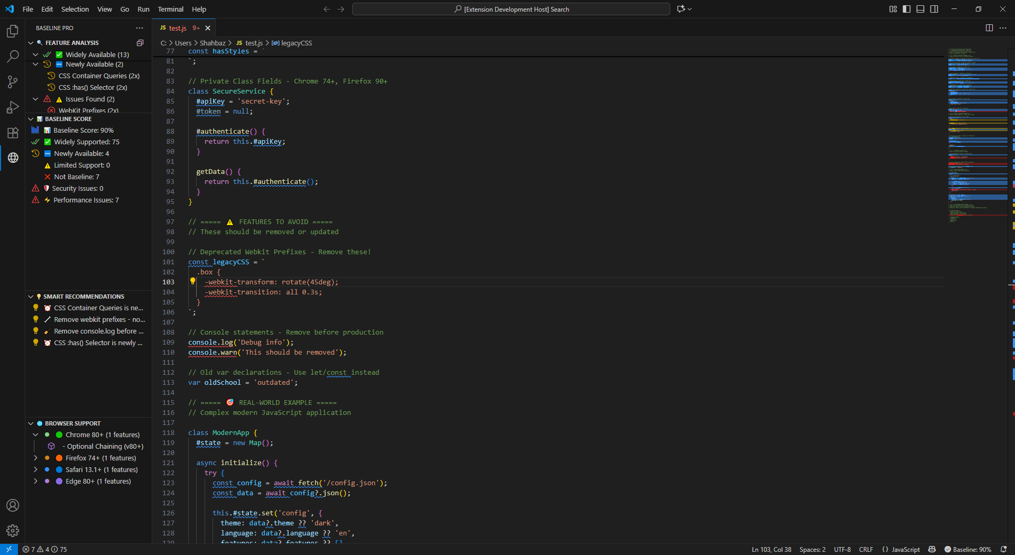
Task: Open the Extensions view
Action: pos(13,133)
